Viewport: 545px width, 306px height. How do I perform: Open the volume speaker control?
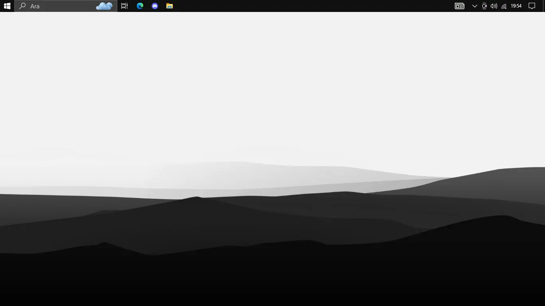click(x=494, y=6)
